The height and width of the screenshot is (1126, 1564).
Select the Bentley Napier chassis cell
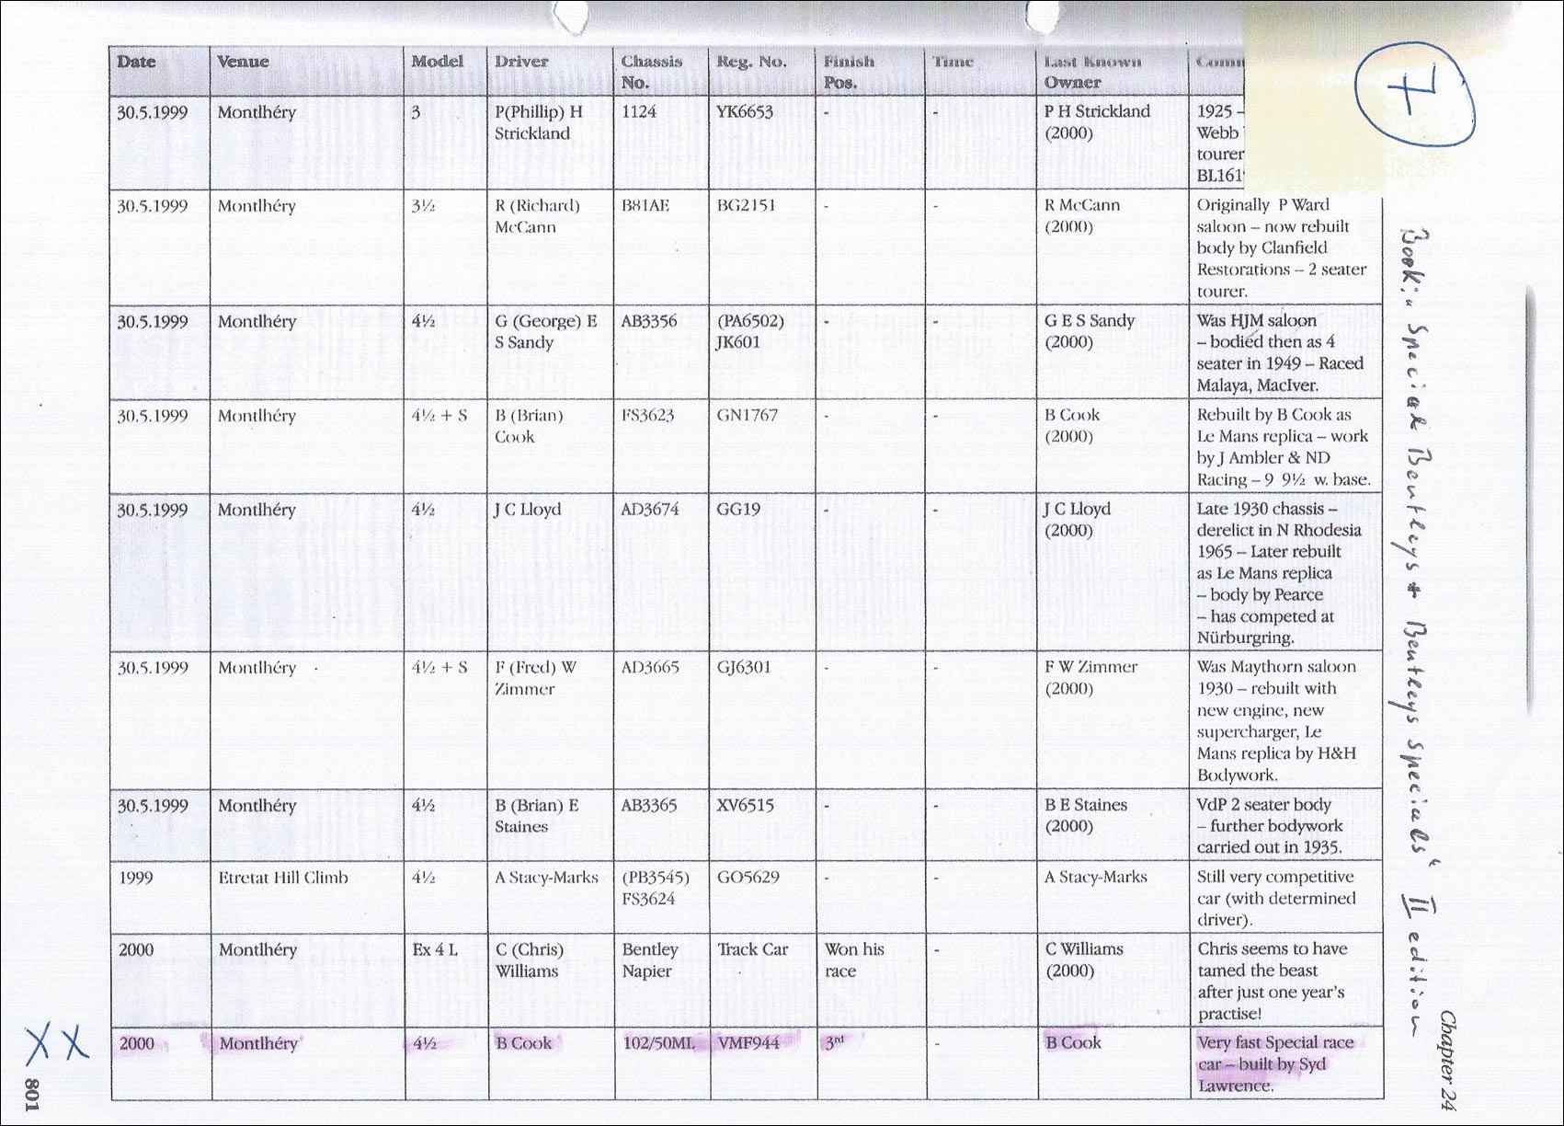649,959
